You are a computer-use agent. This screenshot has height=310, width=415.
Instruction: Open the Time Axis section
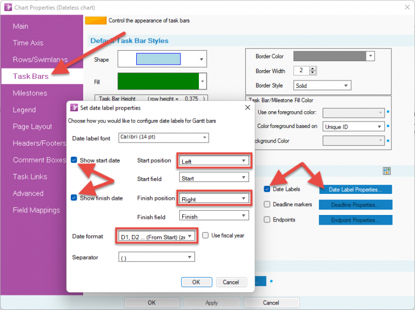28,43
